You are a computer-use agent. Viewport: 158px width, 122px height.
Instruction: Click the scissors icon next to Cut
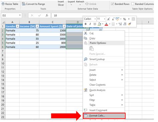86,33
